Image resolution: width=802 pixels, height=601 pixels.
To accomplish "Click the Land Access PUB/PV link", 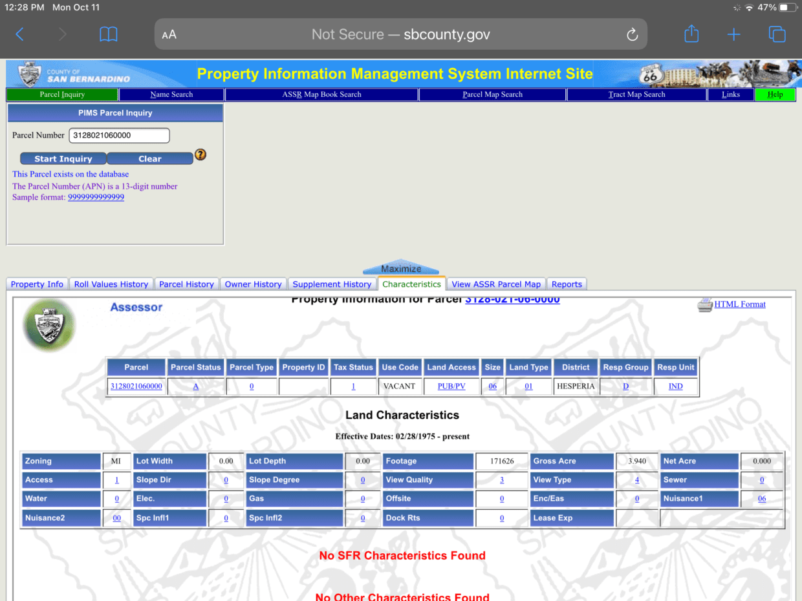I will (x=451, y=386).
